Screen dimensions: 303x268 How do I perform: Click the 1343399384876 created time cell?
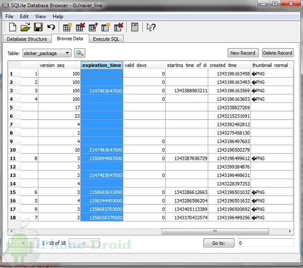(229, 167)
